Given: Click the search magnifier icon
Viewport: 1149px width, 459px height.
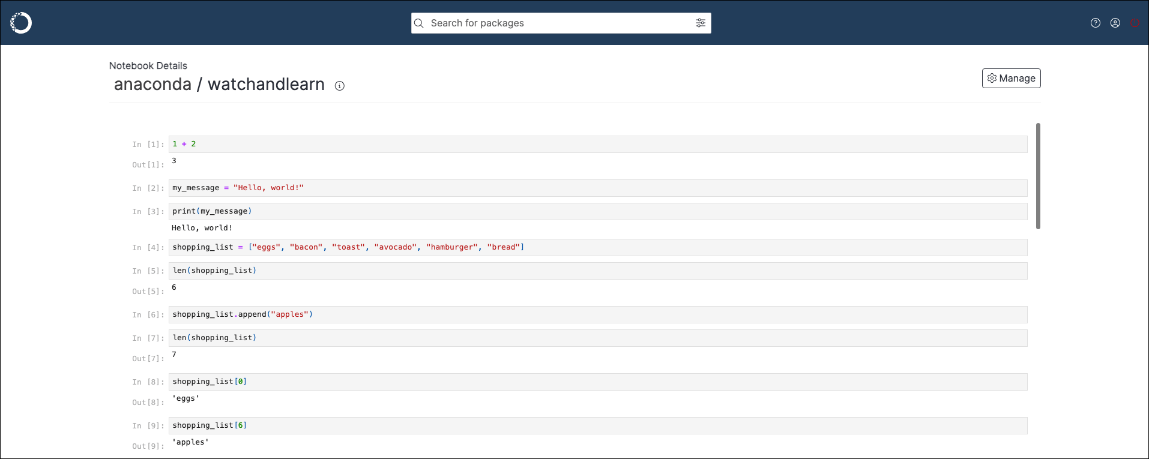Looking at the screenshot, I should pyautogui.click(x=419, y=23).
